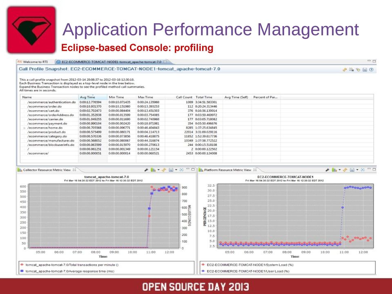392x294 pixels.
Task: Expand the /ecommerce/home.do tree node
Action: click(24, 128)
